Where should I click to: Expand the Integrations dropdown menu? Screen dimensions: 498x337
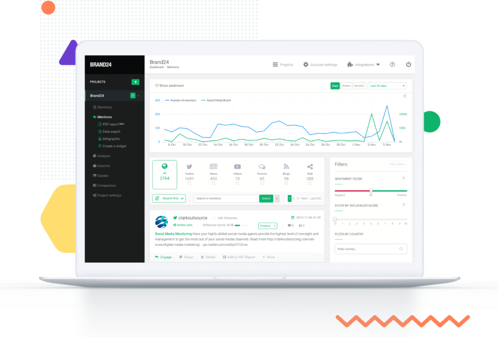click(364, 65)
